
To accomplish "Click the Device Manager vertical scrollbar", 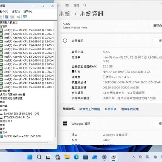I will coord(55,94).
